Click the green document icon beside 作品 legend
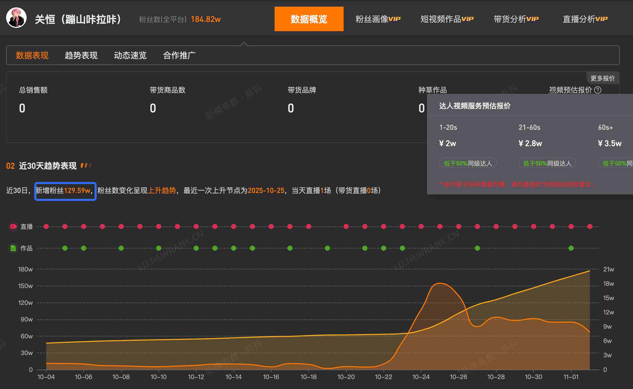 [13, 248]
